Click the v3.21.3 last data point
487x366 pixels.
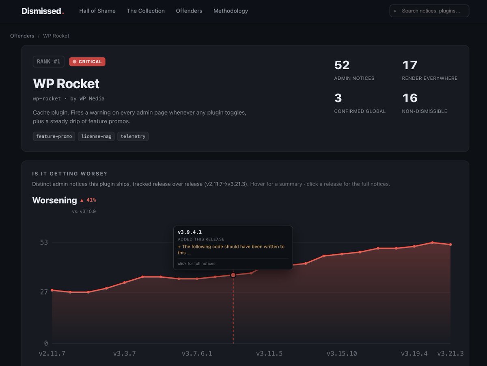(x=450, y=245)
